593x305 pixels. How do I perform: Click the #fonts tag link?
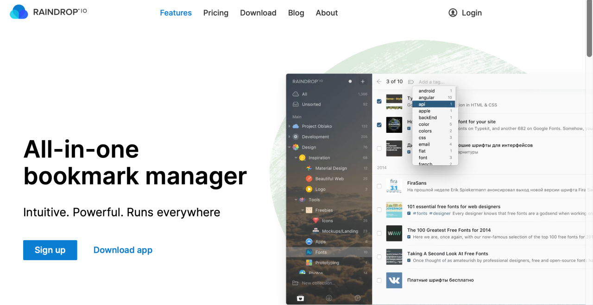pos(420,213)
